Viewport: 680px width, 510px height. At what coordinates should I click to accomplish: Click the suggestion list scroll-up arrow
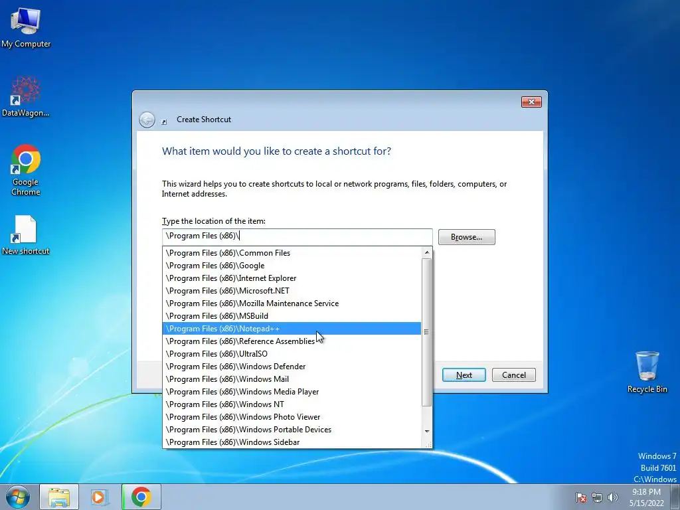pos(427,252)
